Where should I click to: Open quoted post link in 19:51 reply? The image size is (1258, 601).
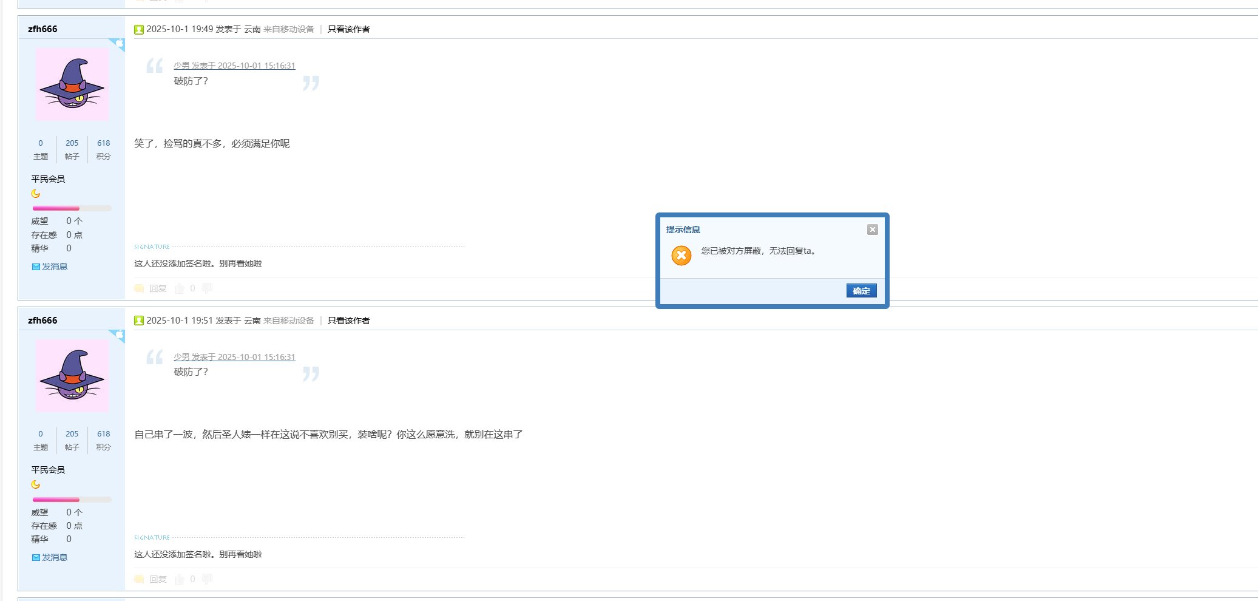pyautogui.click(x=234, y=357)
